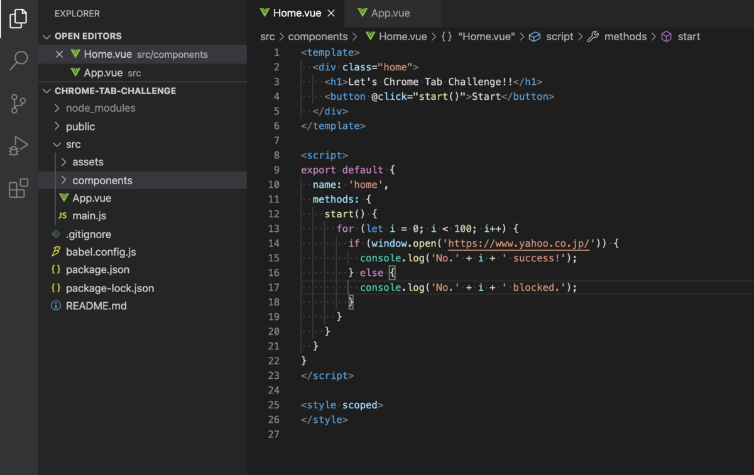Click the JS icon beside main.js

[62, 216]
